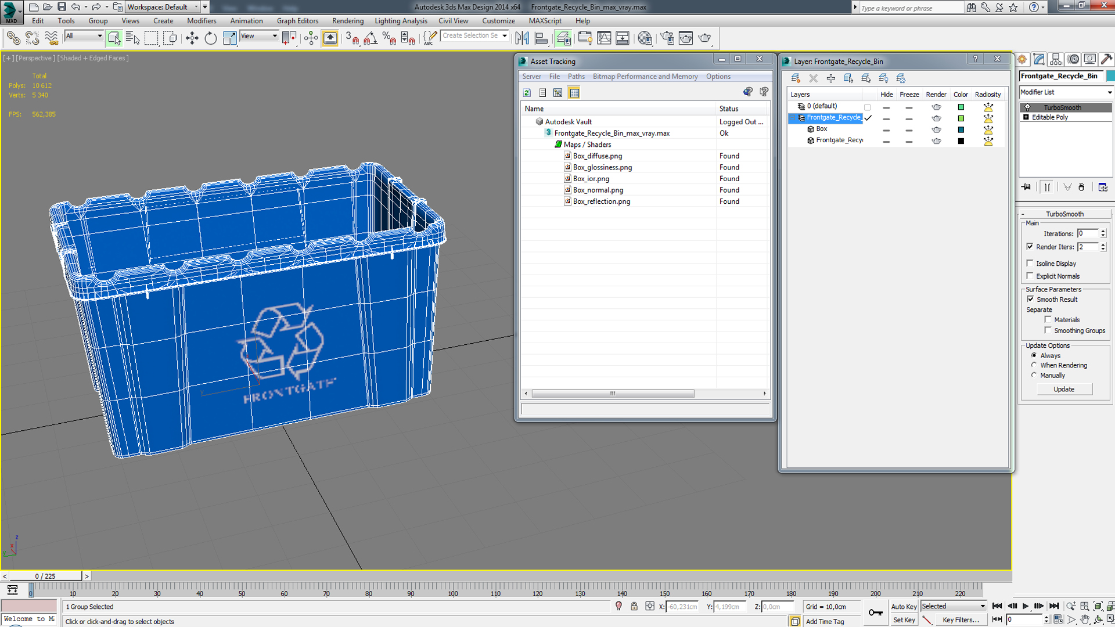Activate Bind to Space Warp tool
The width and height of the screenshot is (1115, 627).
tap(52, 38)
